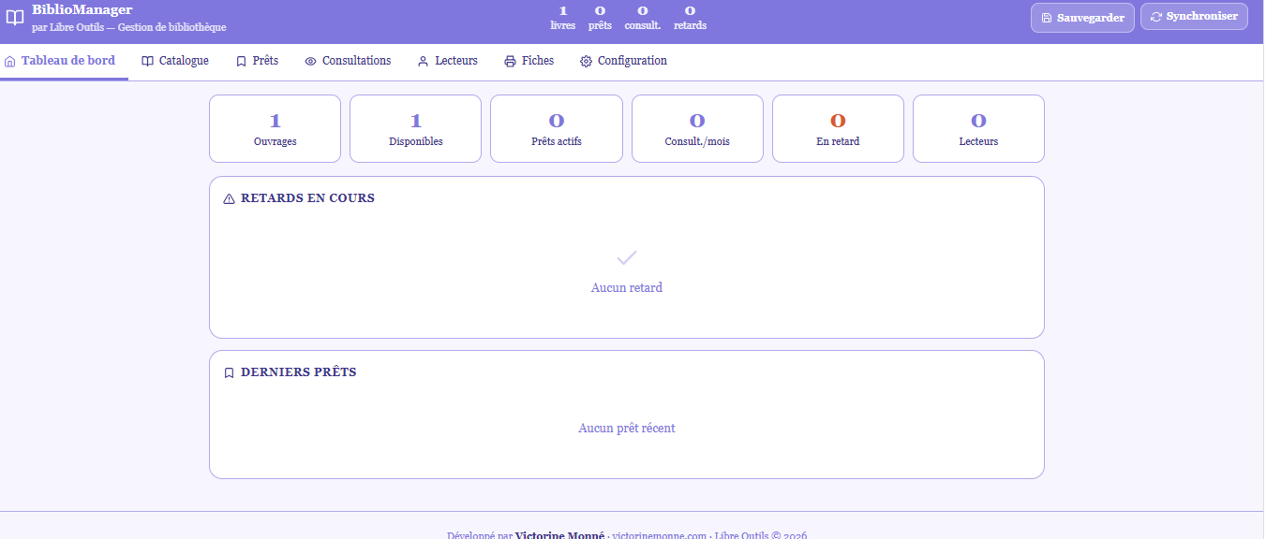Click the Disponibles counter card
Viewport: 1266px width, 539px height.
click(415, 128)
